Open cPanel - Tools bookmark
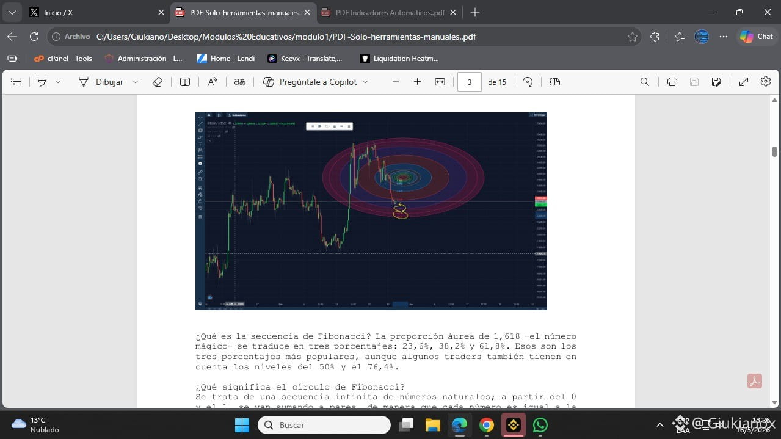 click(63, 59)
